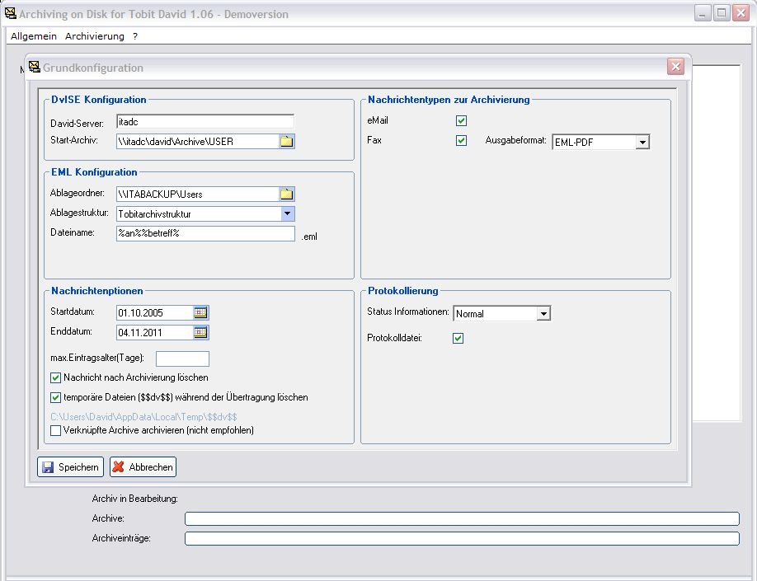Uncheck the Fax message type checkbox

click(461, 140)
